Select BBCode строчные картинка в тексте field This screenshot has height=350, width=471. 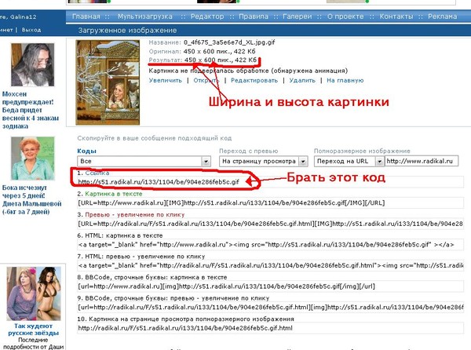270,286
